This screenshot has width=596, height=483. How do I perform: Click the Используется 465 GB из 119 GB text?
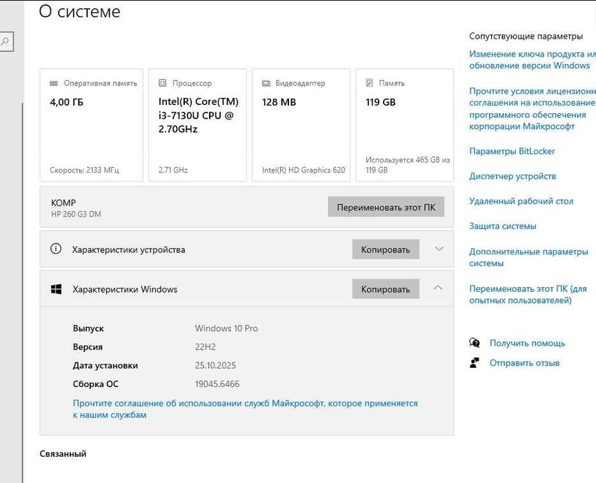pyautogui.click(x=408, y=165)
